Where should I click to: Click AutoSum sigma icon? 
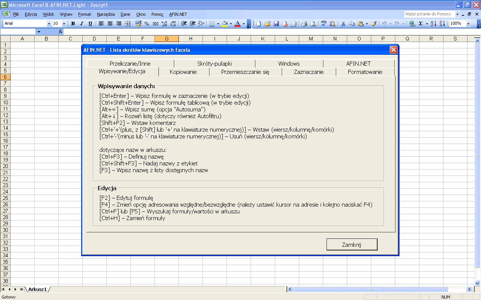[x=421, y=24]
